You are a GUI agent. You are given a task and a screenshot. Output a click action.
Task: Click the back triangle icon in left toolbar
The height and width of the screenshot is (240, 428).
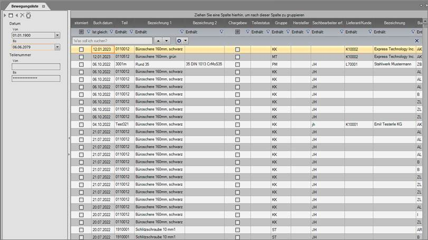tap(16, 15)
